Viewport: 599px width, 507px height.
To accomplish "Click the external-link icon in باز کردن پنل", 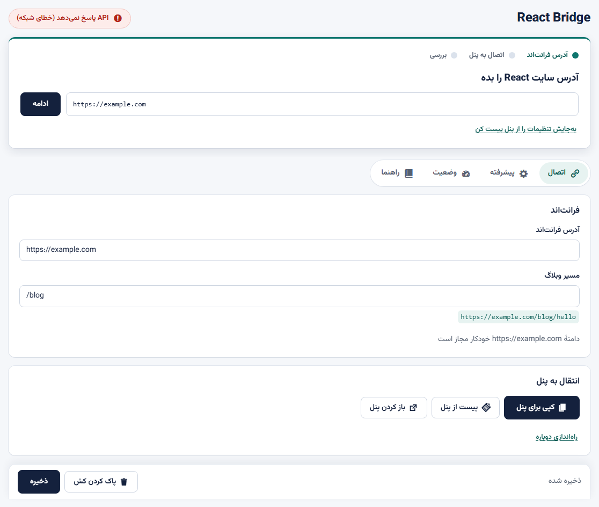I will 413,408.
